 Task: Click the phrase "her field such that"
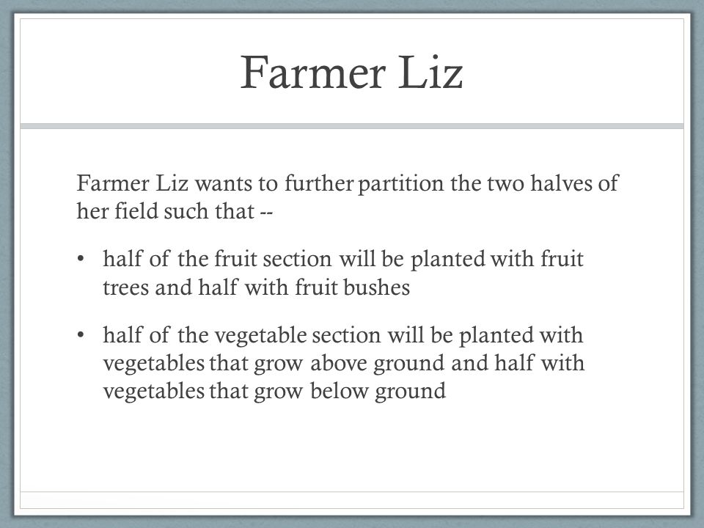[x=165, y=211]
